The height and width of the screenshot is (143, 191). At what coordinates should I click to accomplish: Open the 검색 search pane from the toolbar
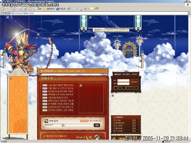37,9
